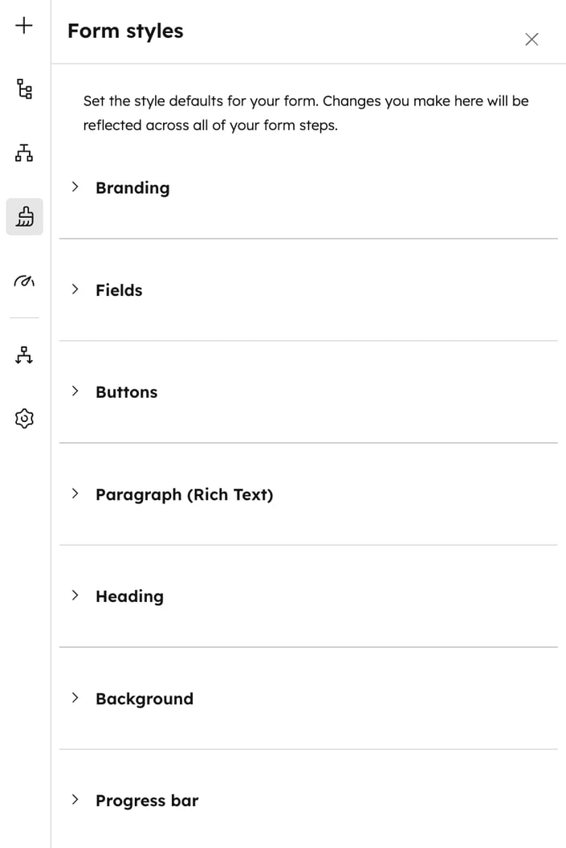
Task: Open the Fields section label
Action: (x=119, y=290)
